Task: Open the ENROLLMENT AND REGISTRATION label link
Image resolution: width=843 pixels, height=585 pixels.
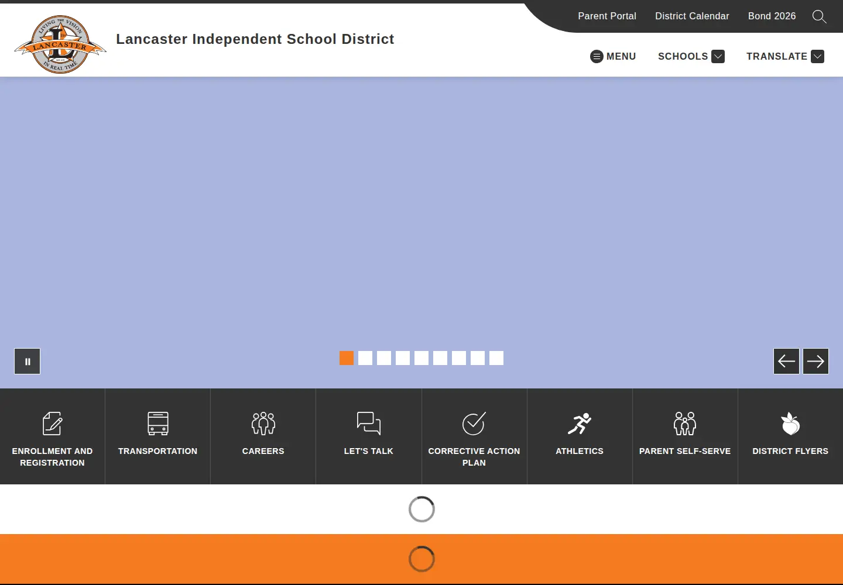Action: pyautogui.click(x=53, y=457)
